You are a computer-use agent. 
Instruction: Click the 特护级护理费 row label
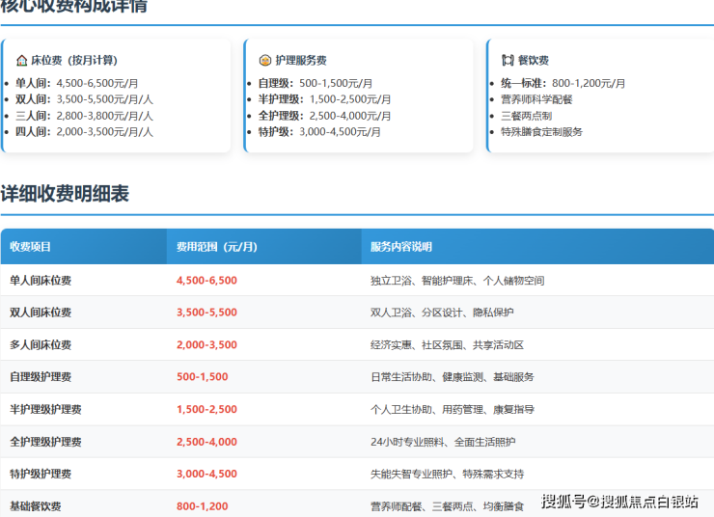[41, 474]
